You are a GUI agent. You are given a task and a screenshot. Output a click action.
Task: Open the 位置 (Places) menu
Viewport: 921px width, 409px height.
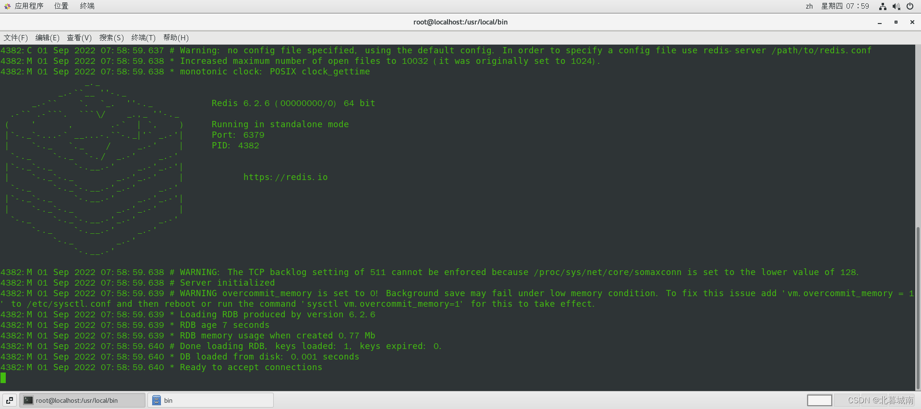pos(61,6)
